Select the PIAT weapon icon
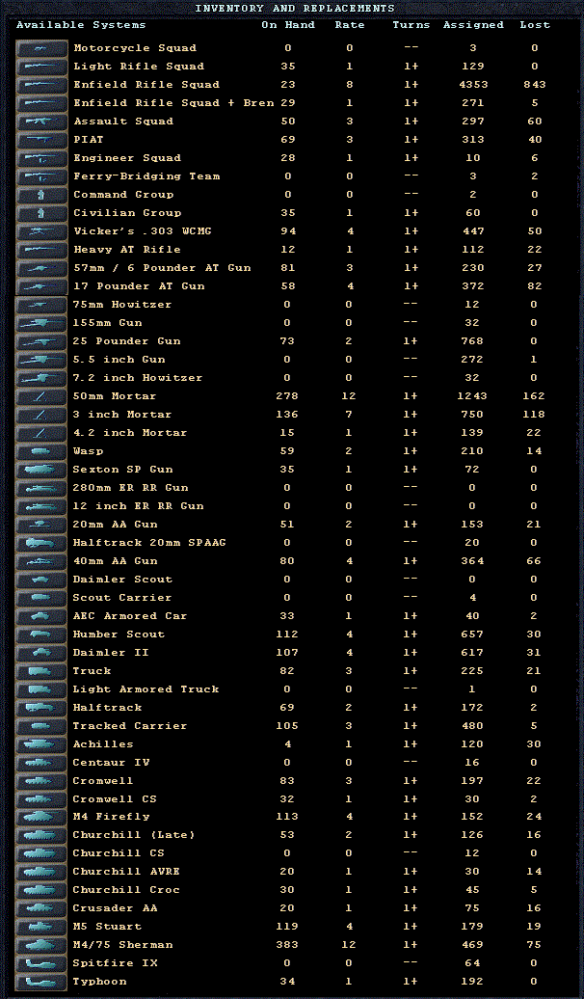 41,140
